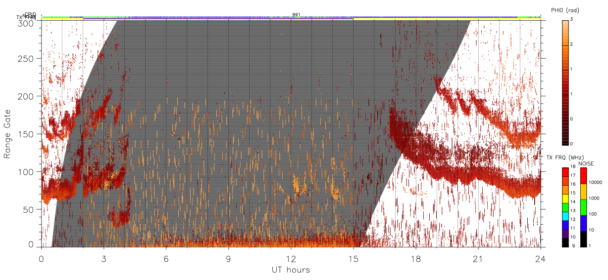The width and height of the screenshot is (608, 280).
Task: Click the orange-red 16–17 MHz TX FRQ swatch
Action: (565, 180)
